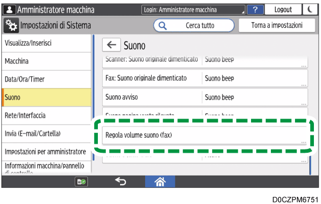321x204 pixels.
Task: Click the back arrow beside Suono title
Action: tap(112, 45)
